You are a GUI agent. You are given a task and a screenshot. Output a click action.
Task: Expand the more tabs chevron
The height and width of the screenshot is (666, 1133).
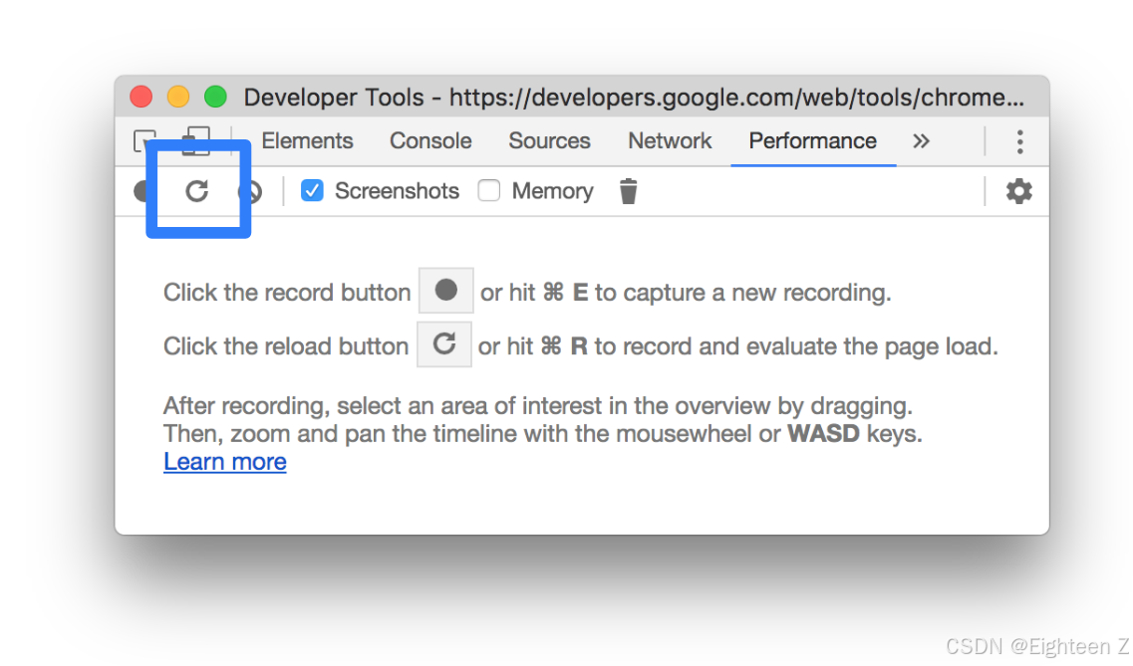pos(921,140)
